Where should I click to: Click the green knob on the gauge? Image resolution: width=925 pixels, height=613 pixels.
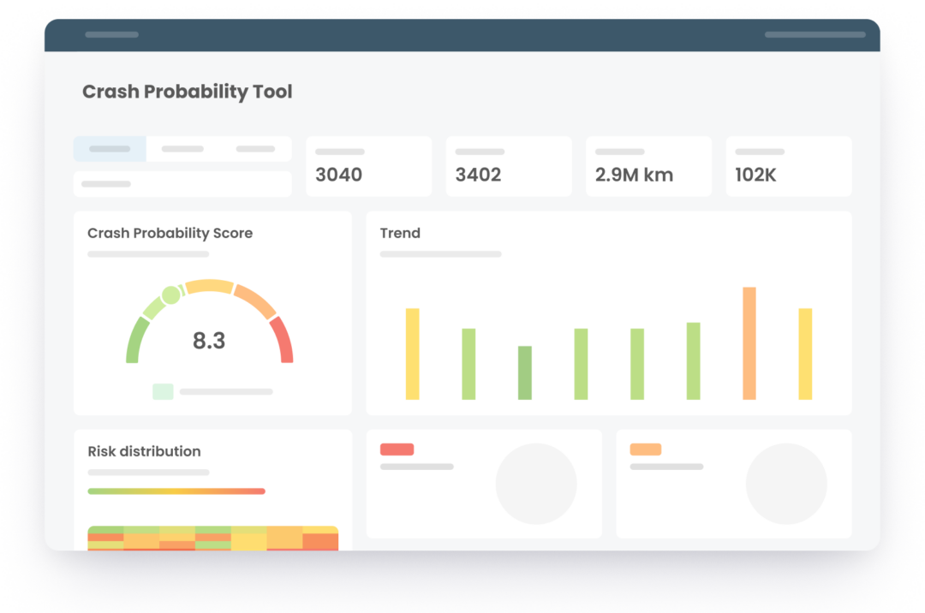[x=171, y=295]
